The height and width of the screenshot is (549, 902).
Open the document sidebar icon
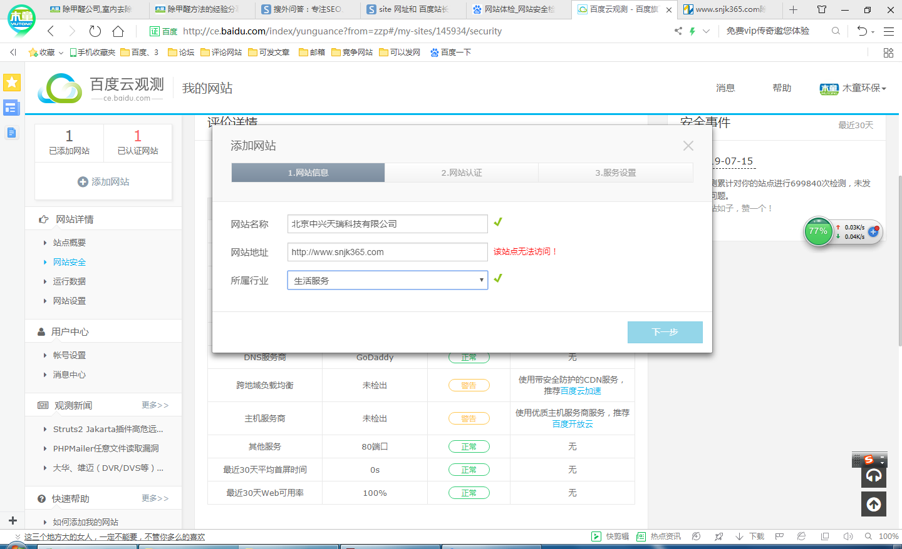(11, 133)
